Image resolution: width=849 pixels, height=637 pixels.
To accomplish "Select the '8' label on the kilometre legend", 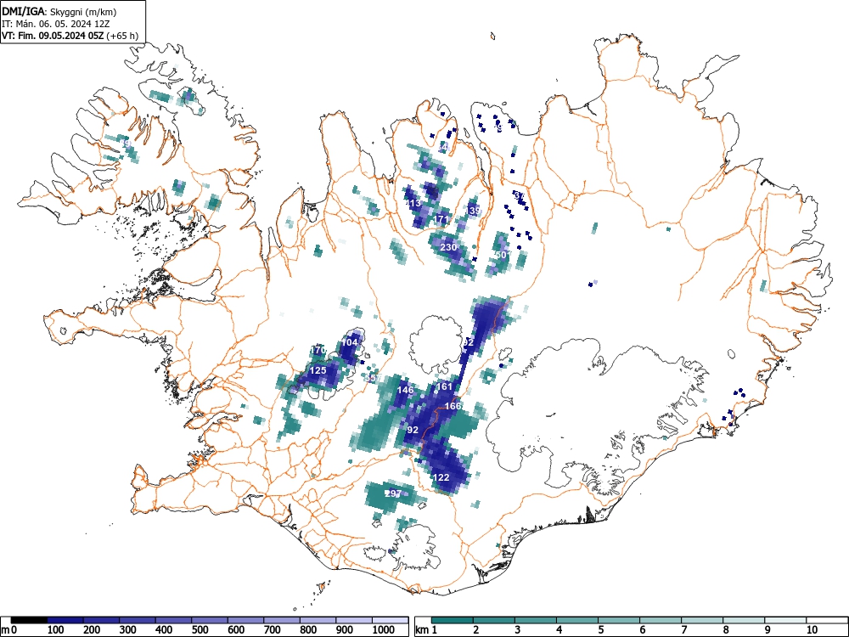I will tap(726, 630).
